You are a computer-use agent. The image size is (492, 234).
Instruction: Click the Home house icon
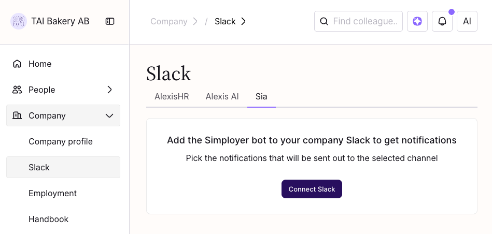click(17, 64)
